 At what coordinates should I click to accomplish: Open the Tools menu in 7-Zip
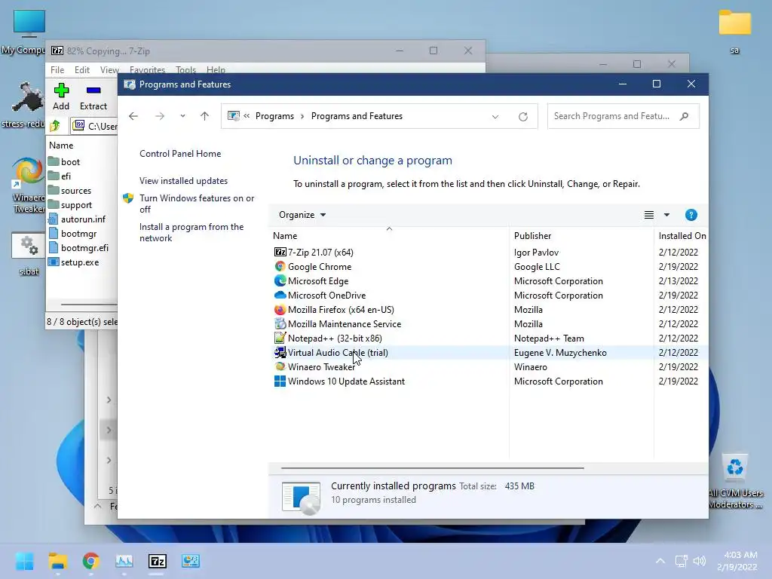[x=185, y=69]
